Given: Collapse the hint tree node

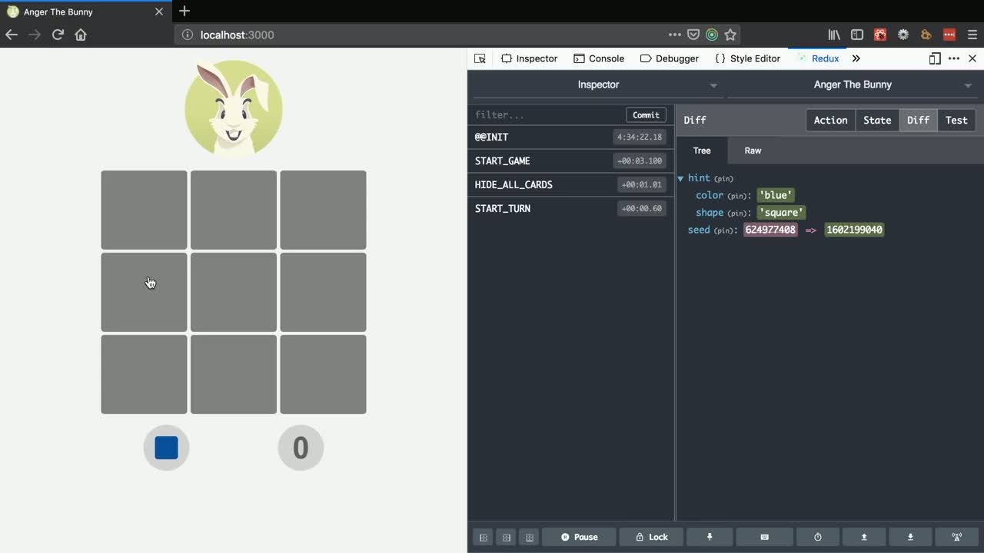Looking at the screenshot, I should click(680, 178).
